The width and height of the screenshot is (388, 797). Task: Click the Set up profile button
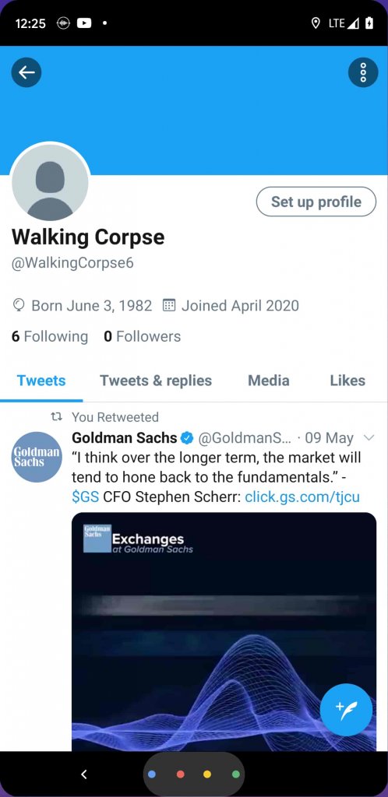pos(316,202)
